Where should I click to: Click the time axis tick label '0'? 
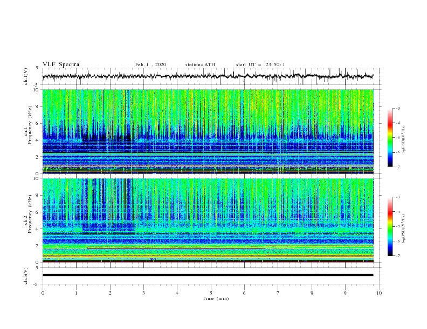43,293
